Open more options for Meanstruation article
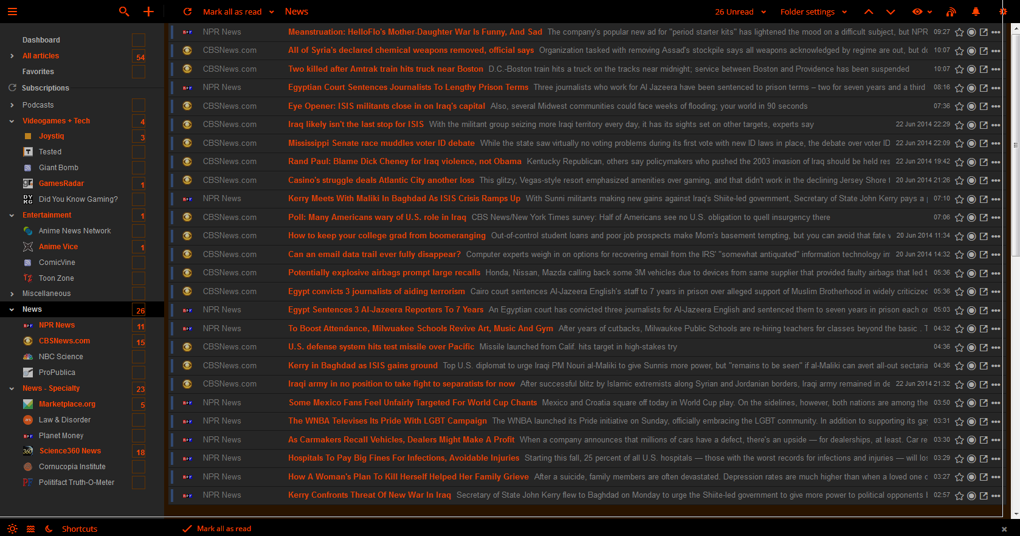The width and height of the screenshot is (1020, 536). pos(996,32)
